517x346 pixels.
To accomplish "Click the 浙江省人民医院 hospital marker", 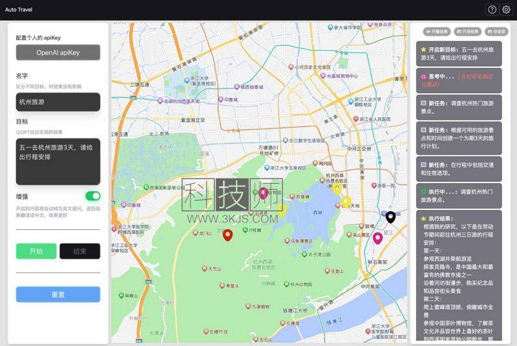I will click(356, 119).
